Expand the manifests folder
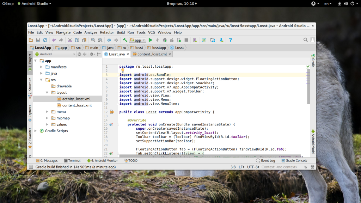 (42, 67)
